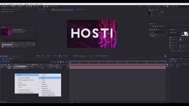Choose Text from the New submenu
Image resolution: width=189 pixels, height=106 pixels.
(50, 78)
